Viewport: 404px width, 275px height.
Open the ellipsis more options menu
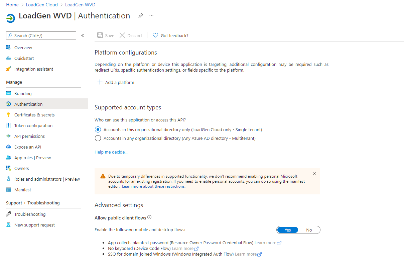click(151, 16)
